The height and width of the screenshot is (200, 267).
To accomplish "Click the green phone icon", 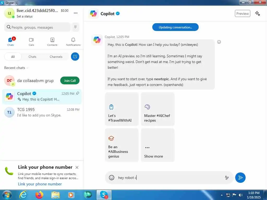I will click(9, 171).
